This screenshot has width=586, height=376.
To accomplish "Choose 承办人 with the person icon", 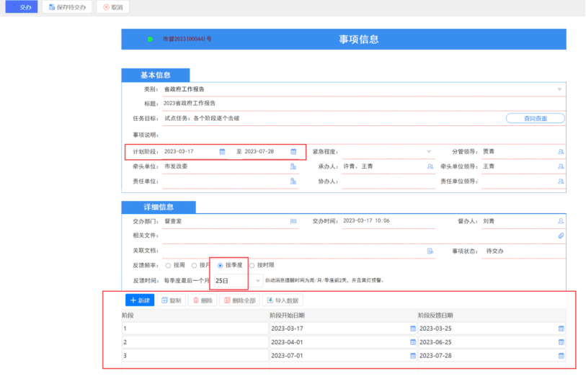I will pos(430,166).
